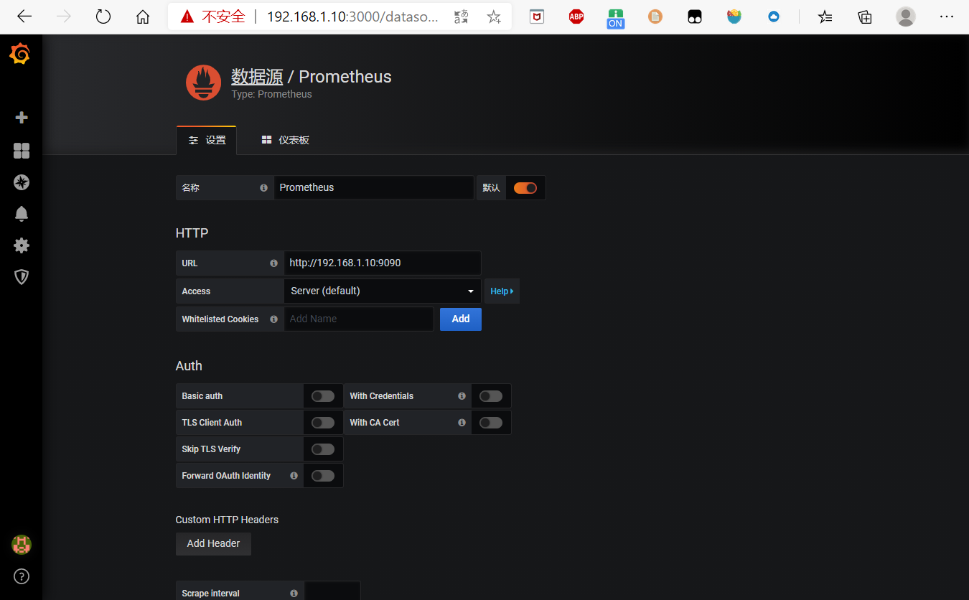Go back with browser back arrow

(x=24, y=17)
